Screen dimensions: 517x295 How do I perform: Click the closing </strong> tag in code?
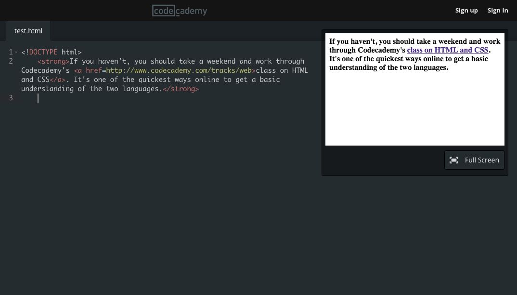(181, 89)
